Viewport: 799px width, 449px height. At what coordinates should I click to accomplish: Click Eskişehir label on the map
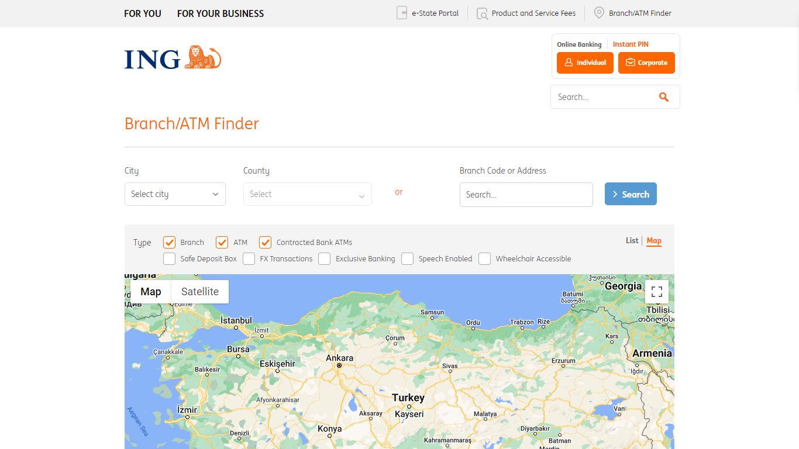(278, 364)
